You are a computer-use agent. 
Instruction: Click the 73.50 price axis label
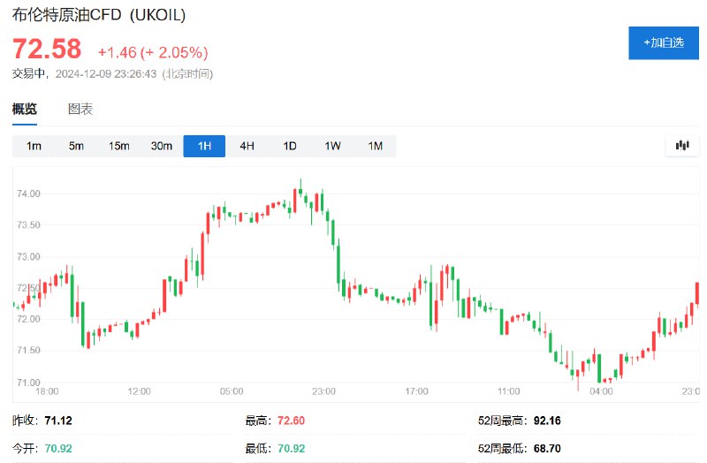click(x=28, y=225)
